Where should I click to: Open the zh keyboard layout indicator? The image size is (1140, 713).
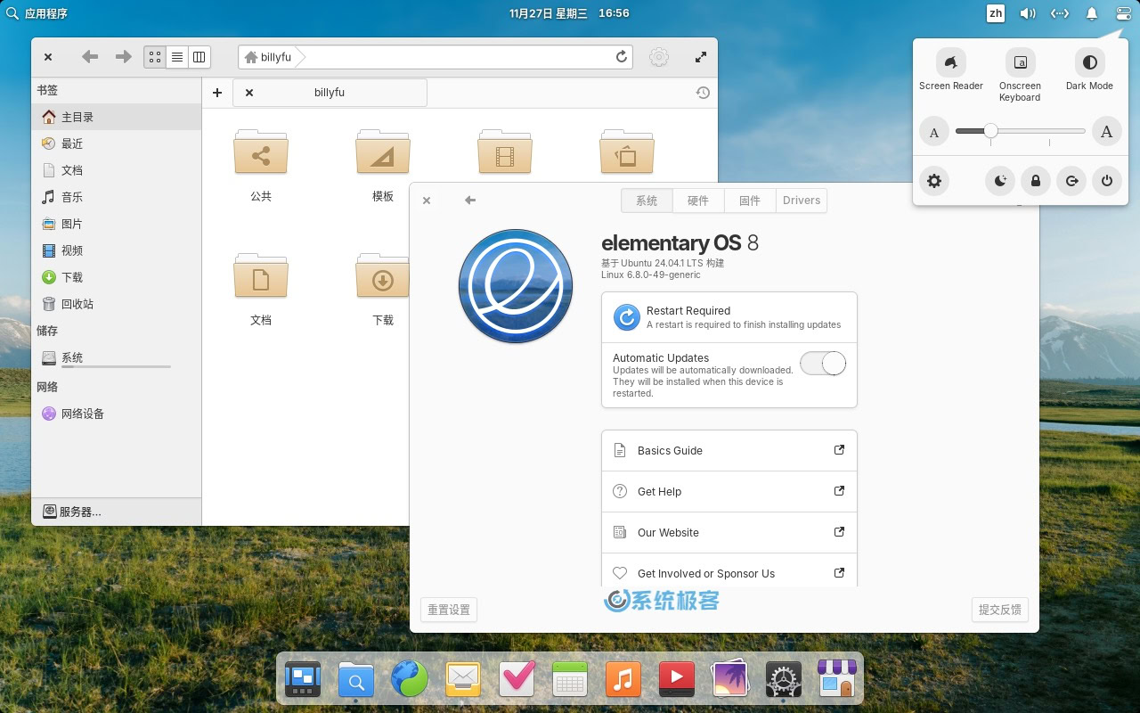pyautogui.click(x=996, y=13)
